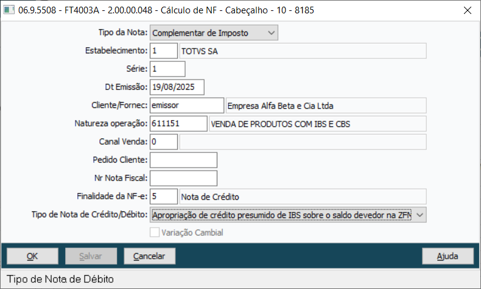481x289 pixels.
Task: Click the OK button
Action: (x=32, y=256)
